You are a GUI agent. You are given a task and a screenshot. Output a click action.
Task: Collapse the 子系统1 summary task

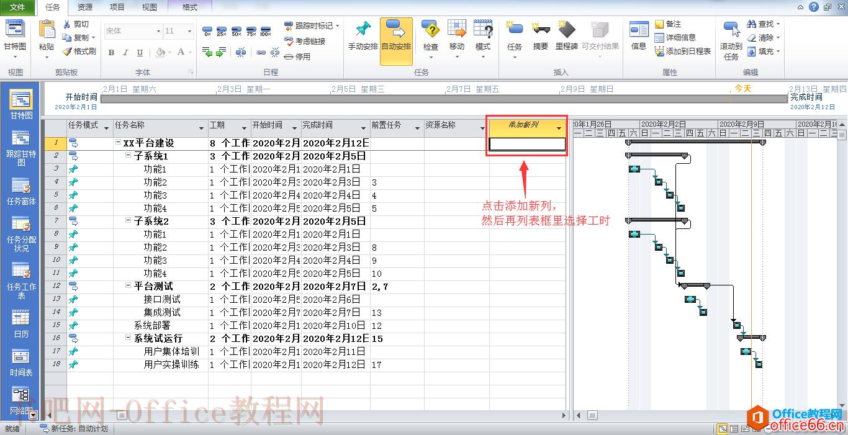128,156
